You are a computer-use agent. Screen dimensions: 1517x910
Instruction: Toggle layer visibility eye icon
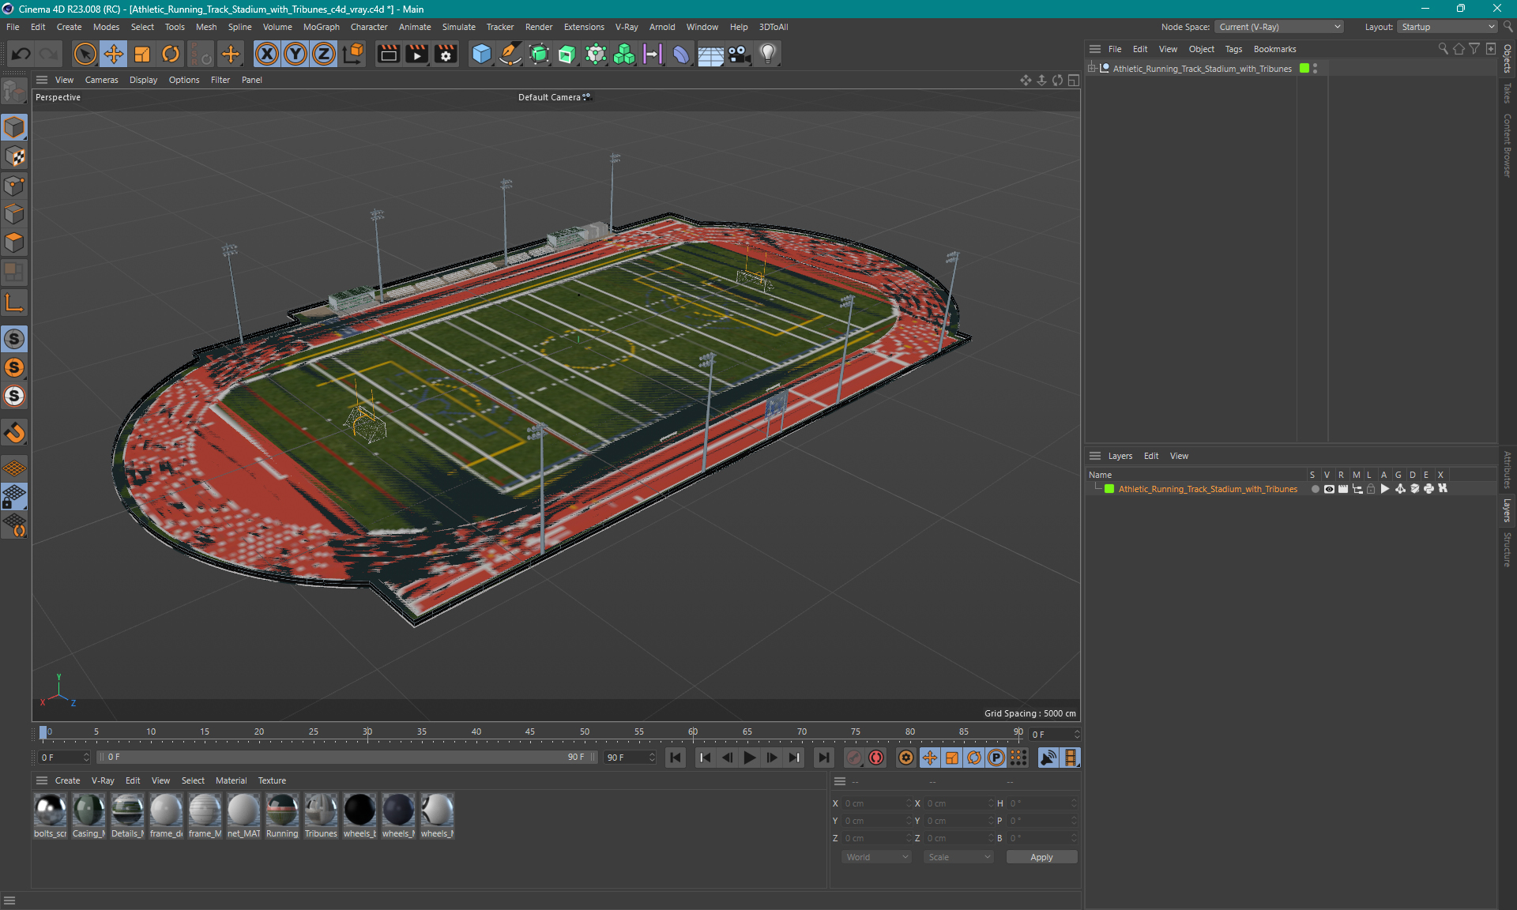click(x=1329, y=489)
